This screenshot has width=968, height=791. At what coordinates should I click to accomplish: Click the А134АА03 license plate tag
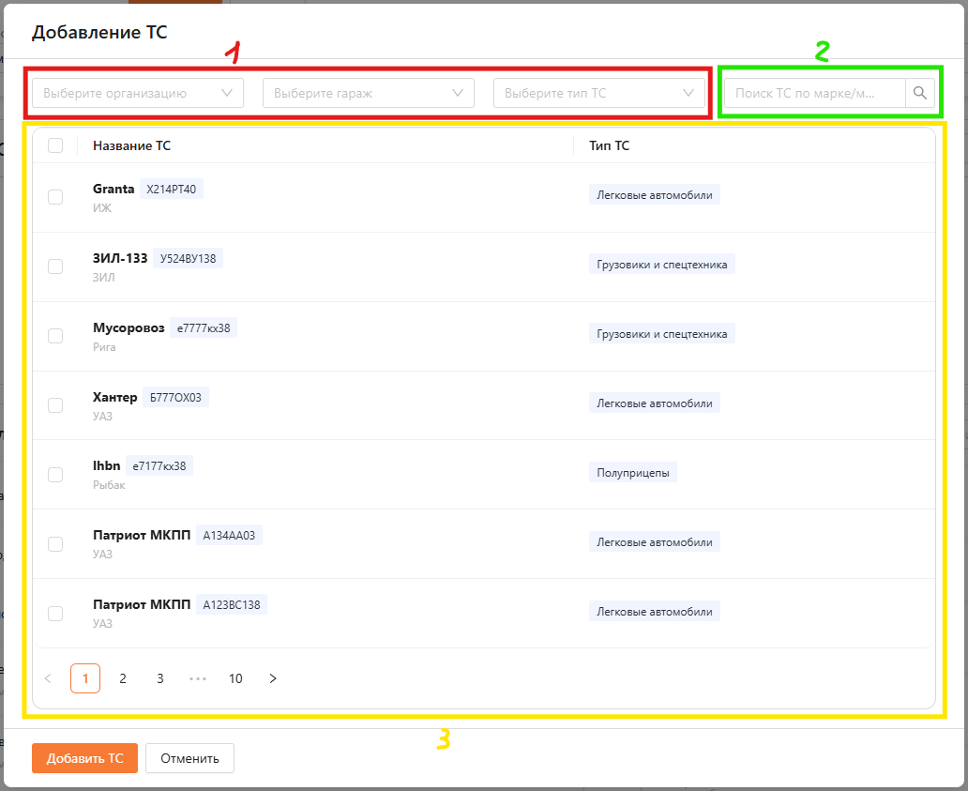[x=229, y=536]
